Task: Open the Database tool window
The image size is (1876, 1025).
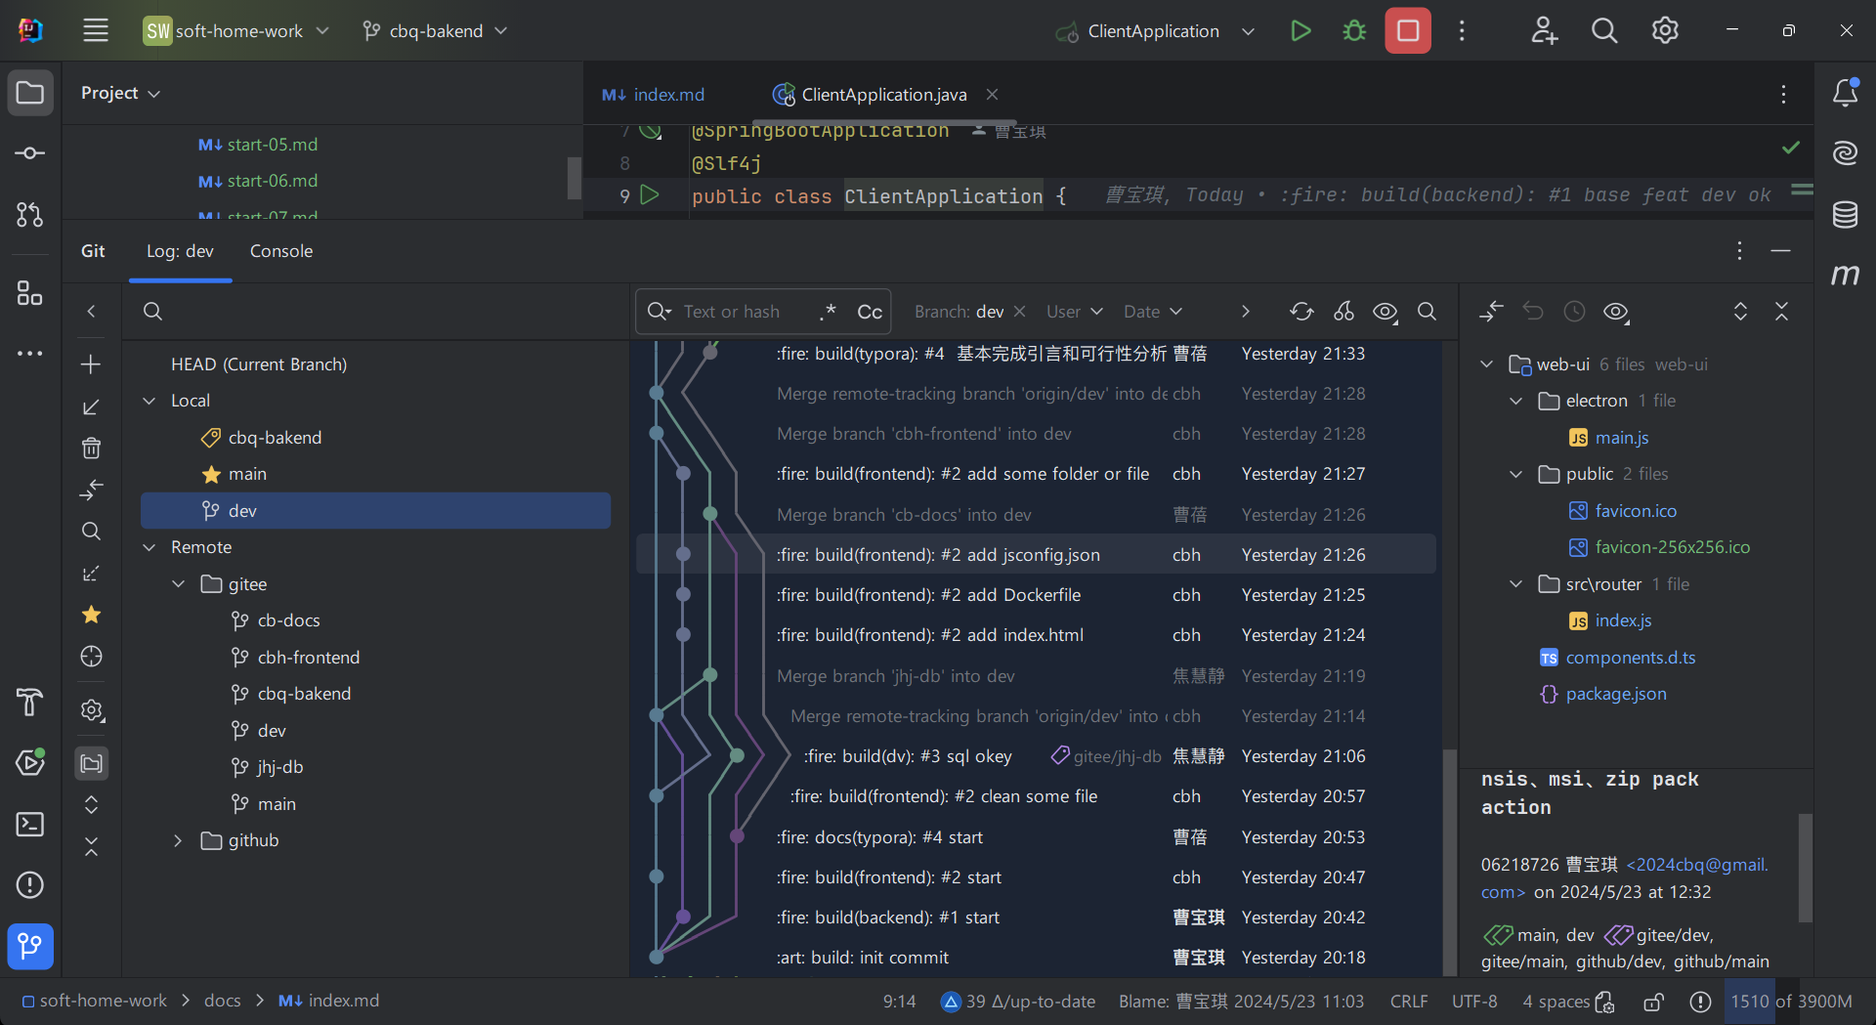Action: click(x=1845, y=214)
